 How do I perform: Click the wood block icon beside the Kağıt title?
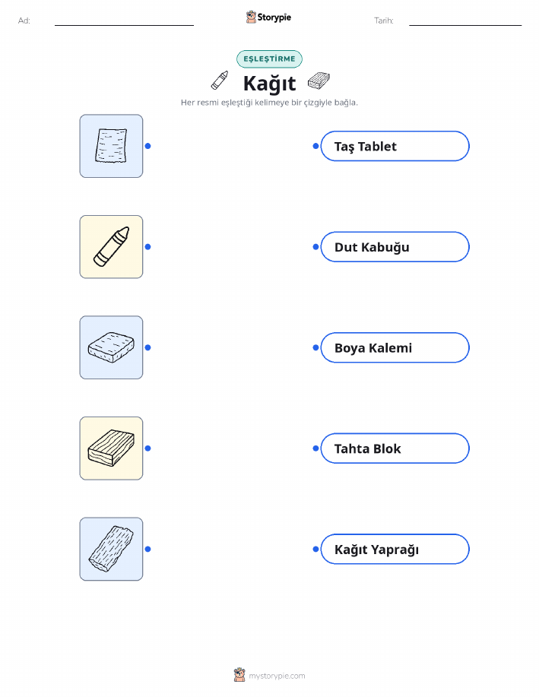(x=319, y=81)
